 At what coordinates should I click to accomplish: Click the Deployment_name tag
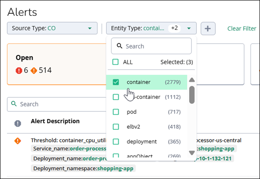pyautogui.click(x=69, y=158)
